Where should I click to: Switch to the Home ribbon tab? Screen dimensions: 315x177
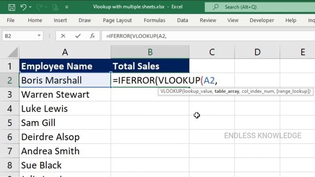coord(35,20)
